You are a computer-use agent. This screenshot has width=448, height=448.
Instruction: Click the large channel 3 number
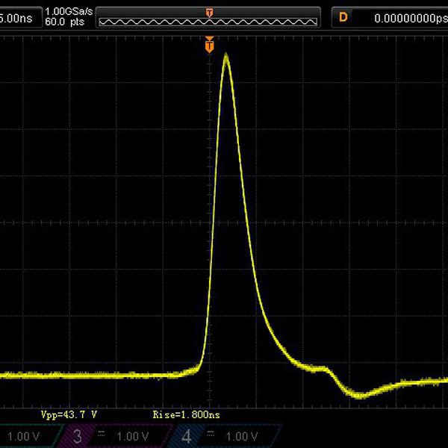(78, 436)
